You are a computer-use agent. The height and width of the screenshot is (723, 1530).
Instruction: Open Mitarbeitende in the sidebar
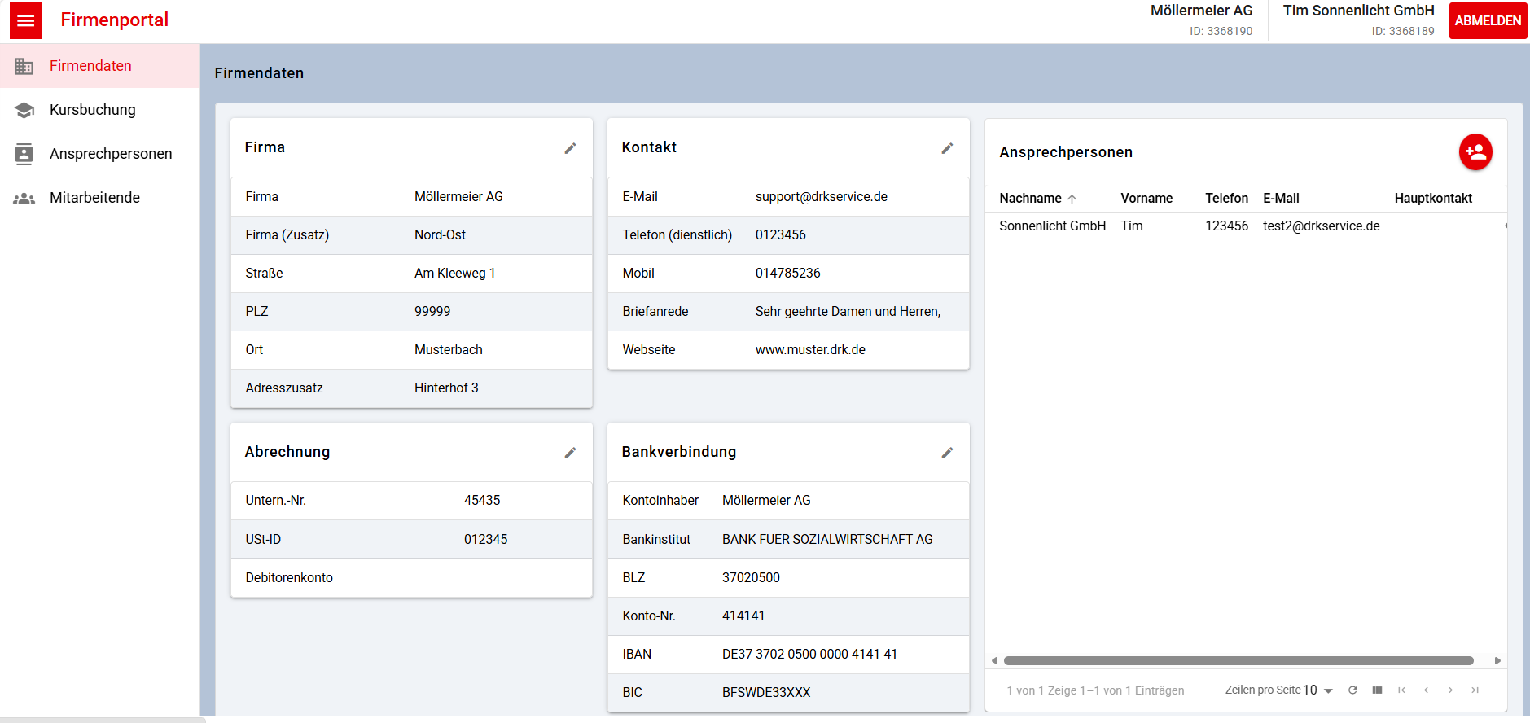click(x=99, y=198)
